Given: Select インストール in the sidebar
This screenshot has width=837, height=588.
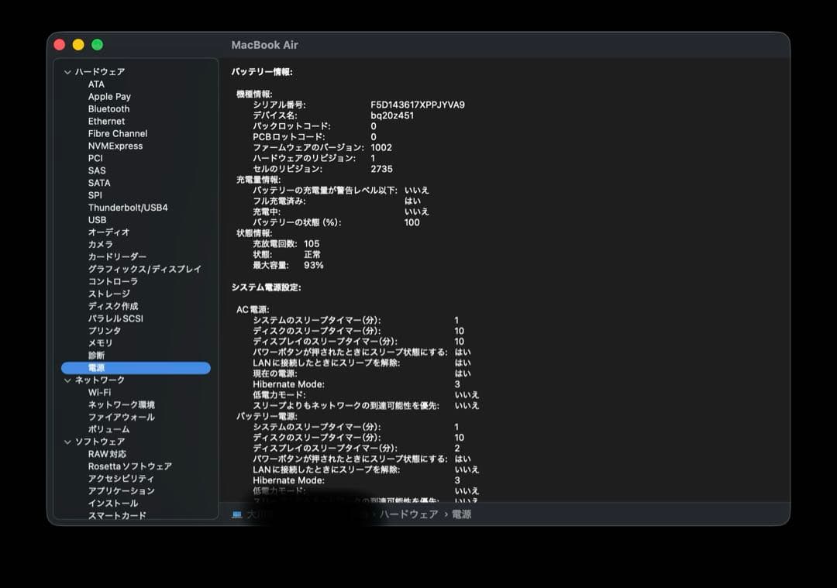Looking at the screenshot, I should point(112,503).
